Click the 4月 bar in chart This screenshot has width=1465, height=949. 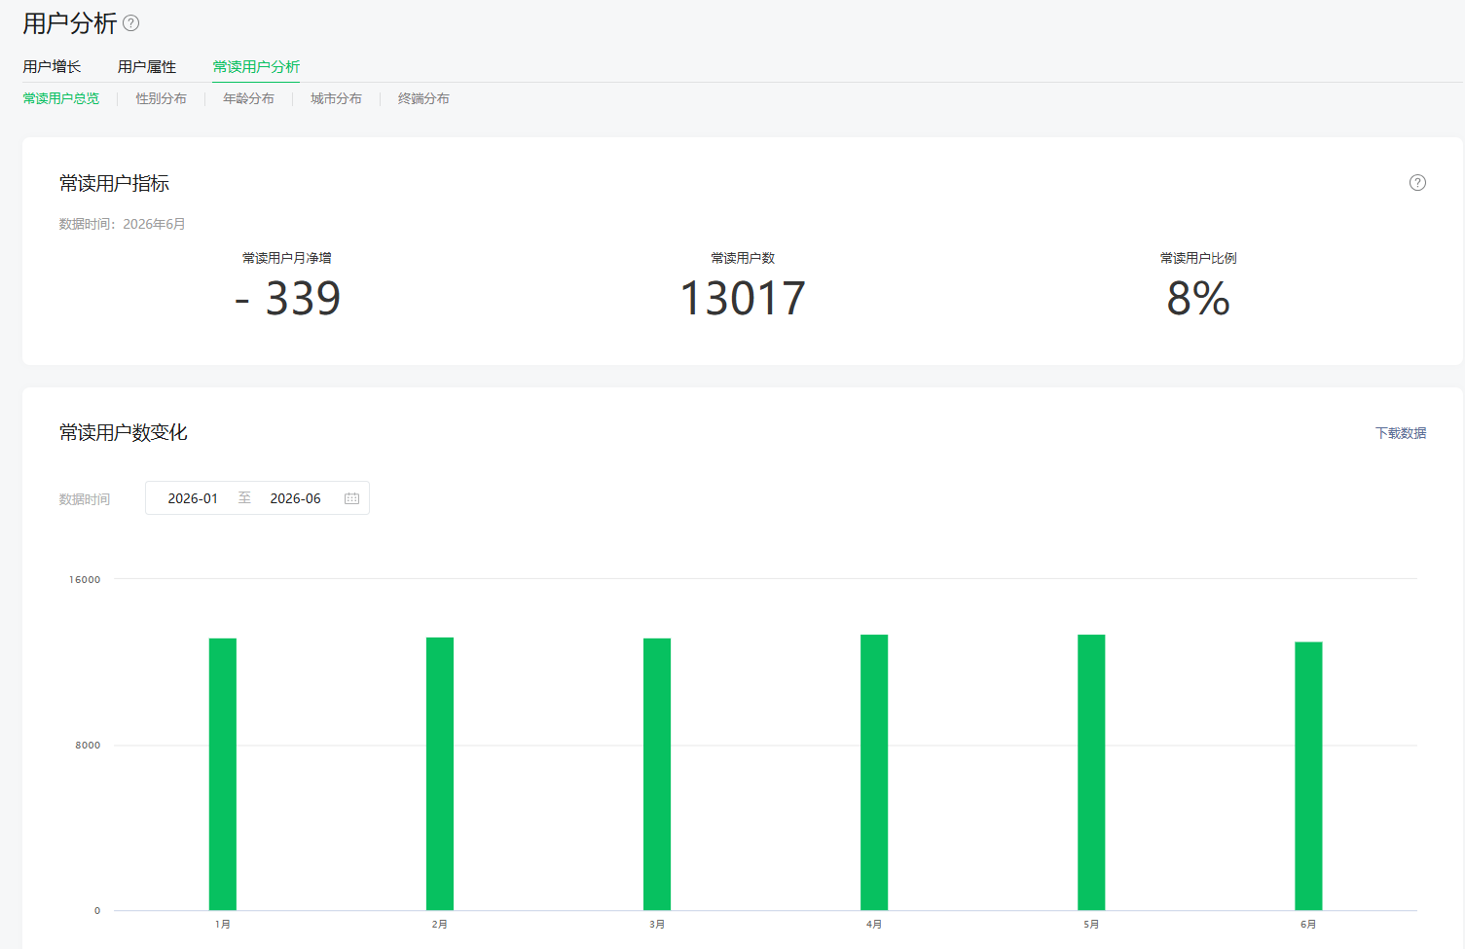click(x=874, y=772)
